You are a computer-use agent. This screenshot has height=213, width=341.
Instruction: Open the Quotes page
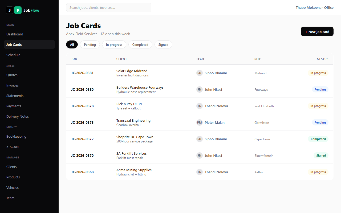point(29,75)
